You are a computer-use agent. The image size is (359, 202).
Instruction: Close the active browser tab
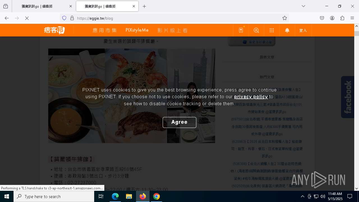point(134,6)
